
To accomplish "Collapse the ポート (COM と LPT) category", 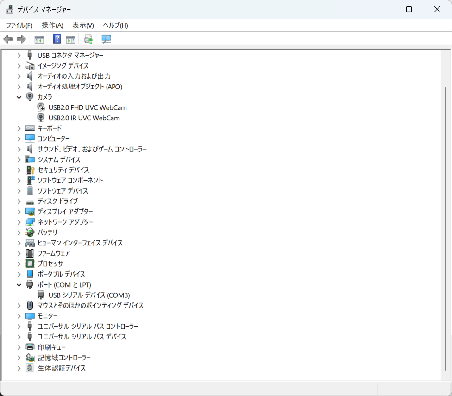I will [x=19, y=285].
